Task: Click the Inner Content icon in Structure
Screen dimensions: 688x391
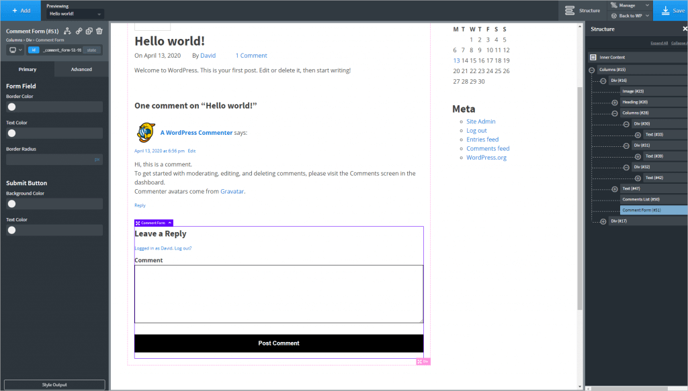Action: click(x=593, y=58)
